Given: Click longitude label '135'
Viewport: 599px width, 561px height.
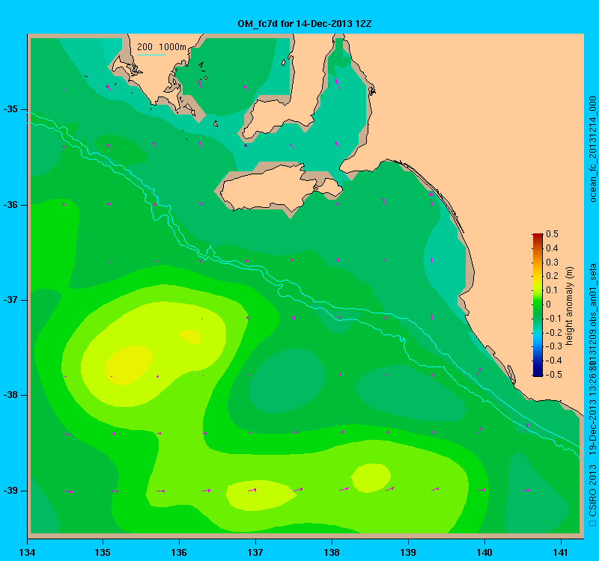Looking at the screenshot, I should 103,552.
